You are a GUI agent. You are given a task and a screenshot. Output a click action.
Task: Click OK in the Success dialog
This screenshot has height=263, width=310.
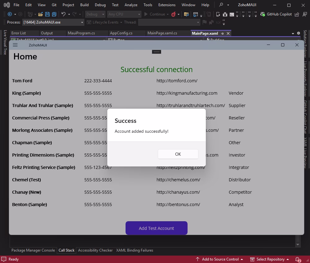point(178,154)
